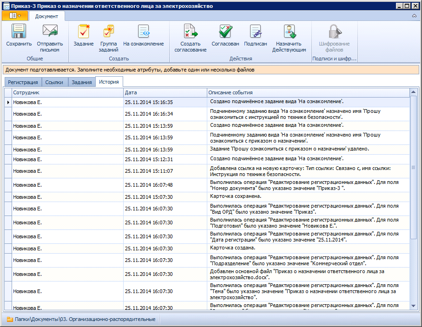The height and width of the screenshot is (327, 422).
Task: Click the Сотрудник column header
Action: click(x=67, y=92)
